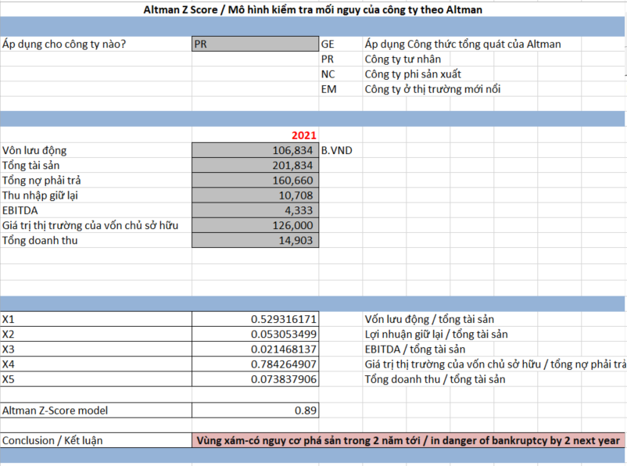Screen dimensions: 627x466
Task: Select the 'EBITDA' label cell
Action: tap(20, 210)
